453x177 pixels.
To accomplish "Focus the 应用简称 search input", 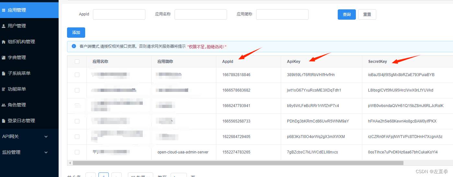I will click(x=282, y=15).
